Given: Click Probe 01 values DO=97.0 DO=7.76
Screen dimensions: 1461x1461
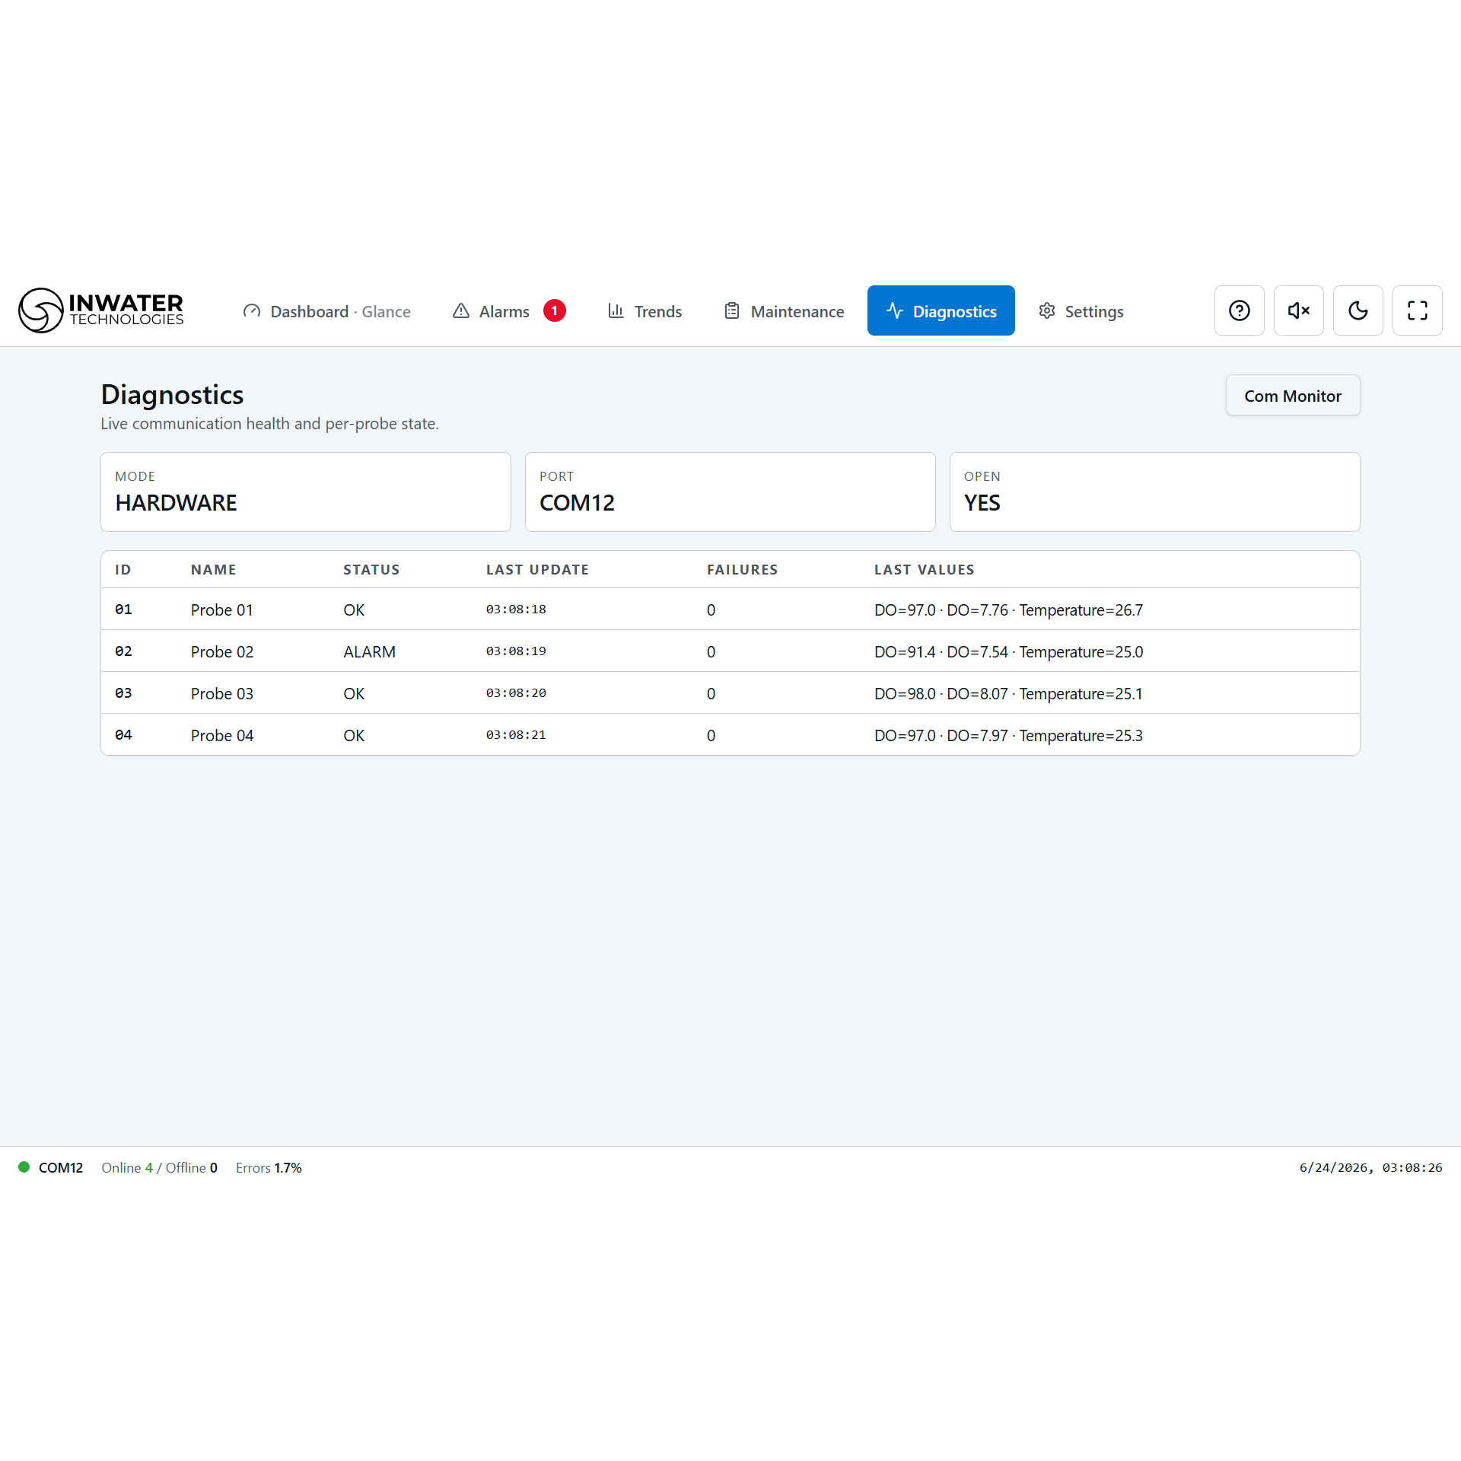Looking at the screenshot, I should 1008,610.
